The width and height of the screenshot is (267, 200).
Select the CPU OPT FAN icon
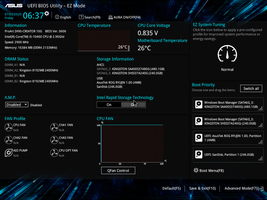click(x=54, y=153)
